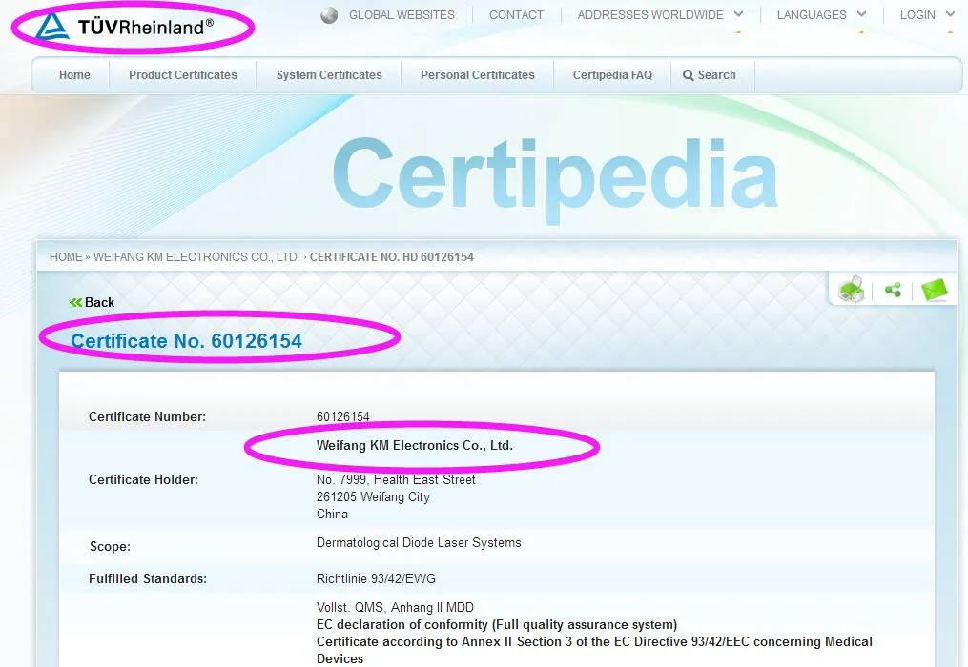Click the share icon

(893, 290)
